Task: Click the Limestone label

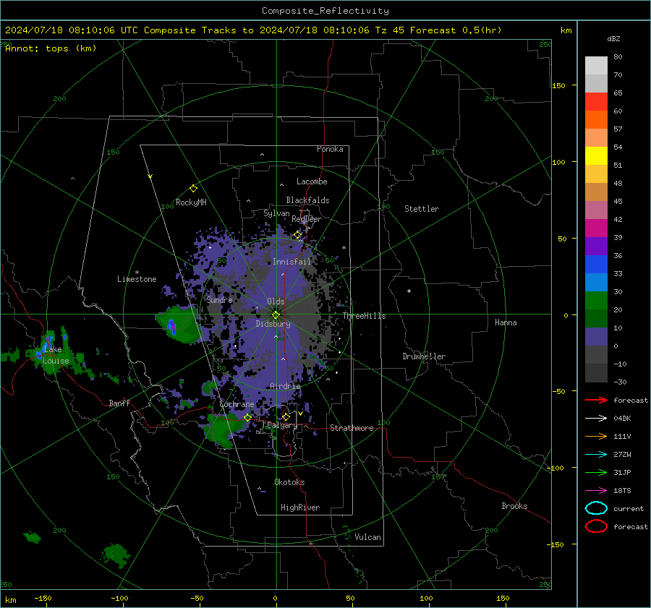Action: point(137,279)
